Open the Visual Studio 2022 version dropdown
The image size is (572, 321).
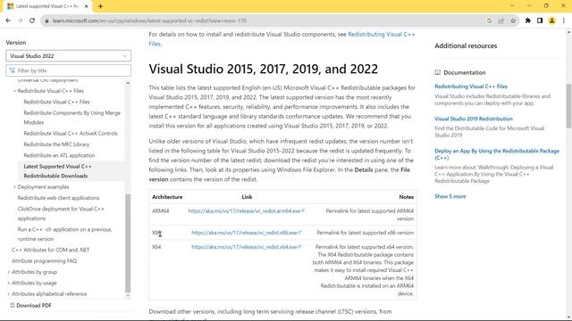pyautogui.click(x=68, y=56)
